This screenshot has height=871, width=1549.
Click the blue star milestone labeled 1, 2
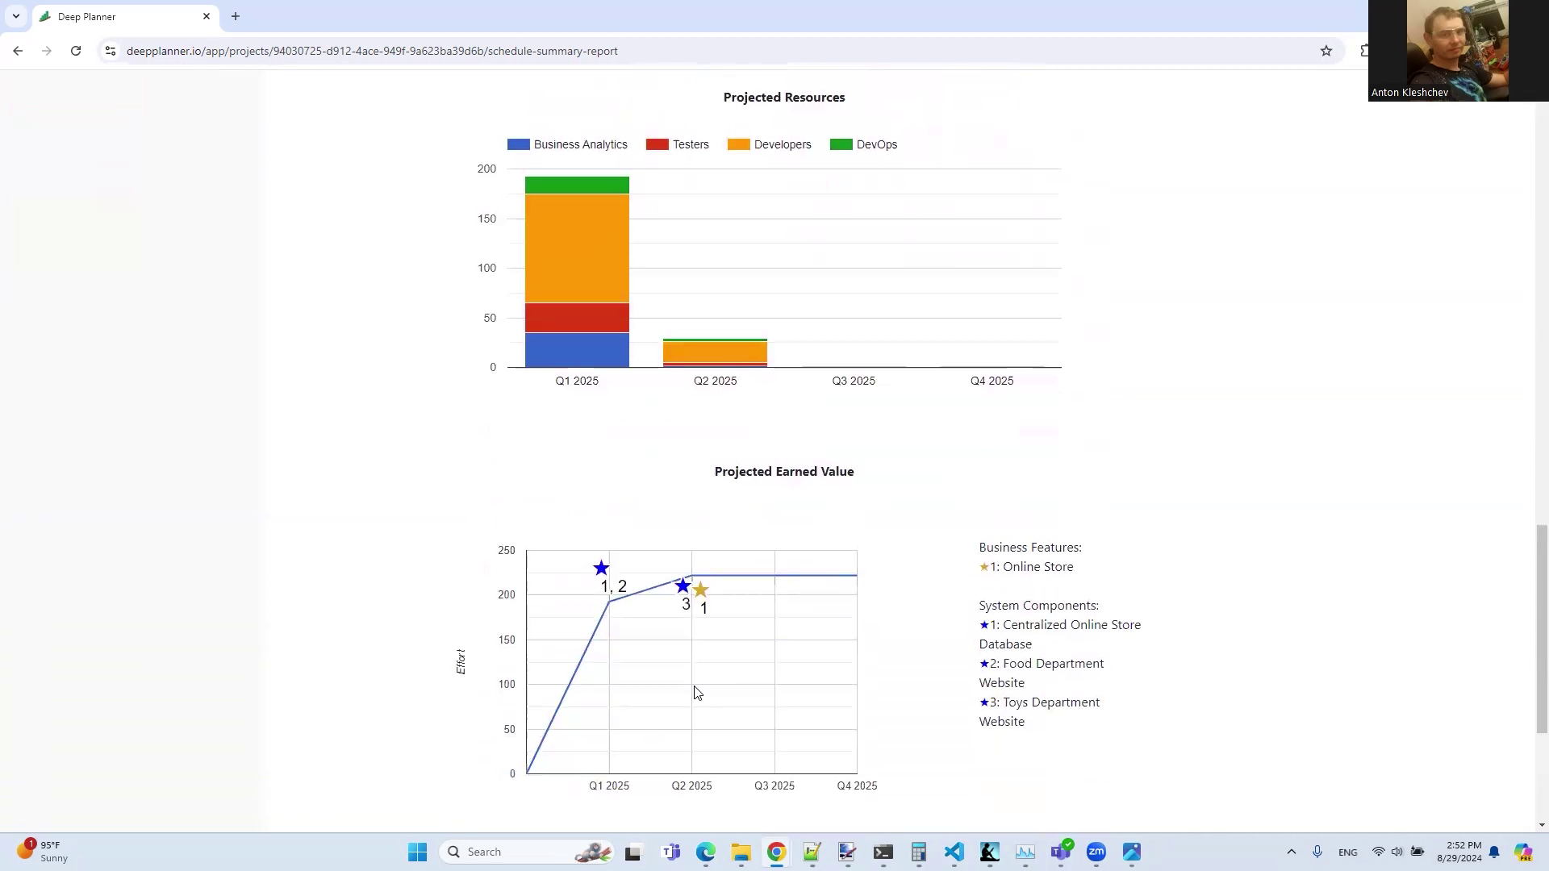tap(601, 568)
